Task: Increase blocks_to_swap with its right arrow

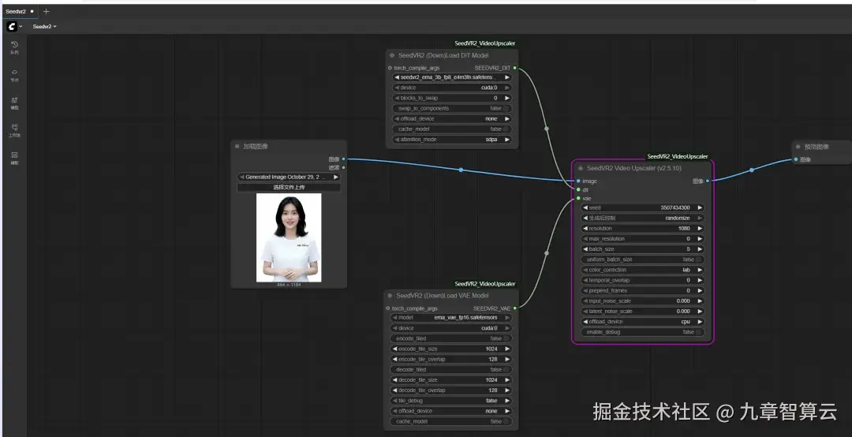Action: (507, 98)
